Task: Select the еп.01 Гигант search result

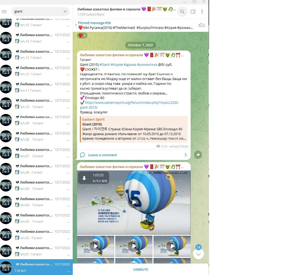Action: 36,251
